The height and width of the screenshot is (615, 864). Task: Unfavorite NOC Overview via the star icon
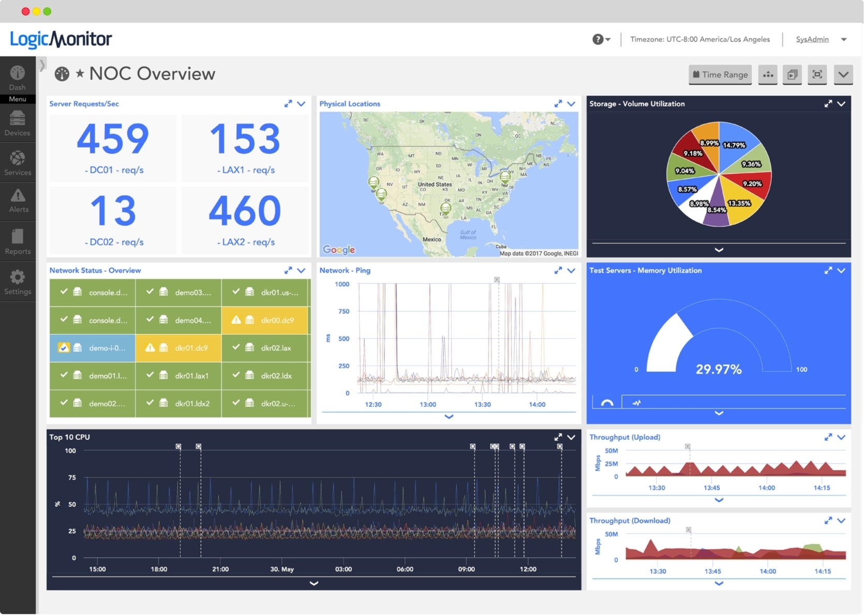click(x=80, y=73)
